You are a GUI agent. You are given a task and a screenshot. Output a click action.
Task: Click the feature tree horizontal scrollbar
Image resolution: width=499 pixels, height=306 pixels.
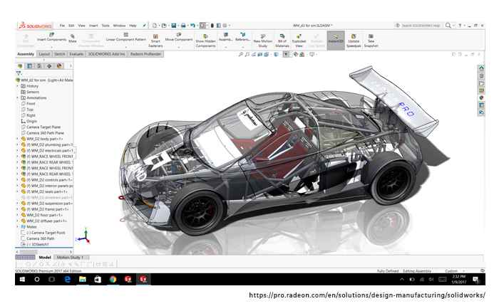coord(44,252)
